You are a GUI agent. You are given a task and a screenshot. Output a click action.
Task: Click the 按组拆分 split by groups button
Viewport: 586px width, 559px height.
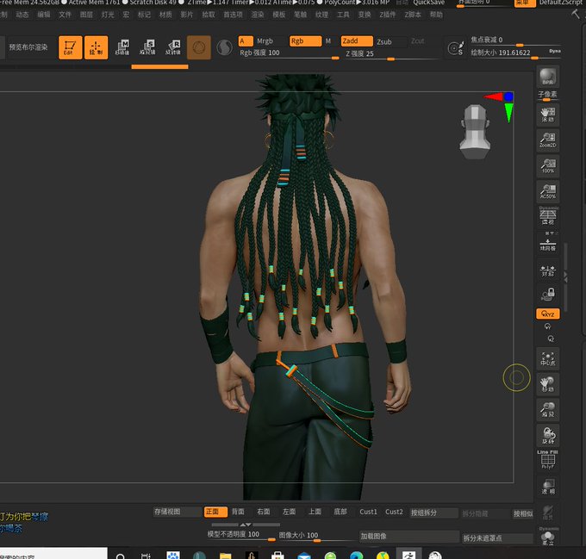click(433, 512)
